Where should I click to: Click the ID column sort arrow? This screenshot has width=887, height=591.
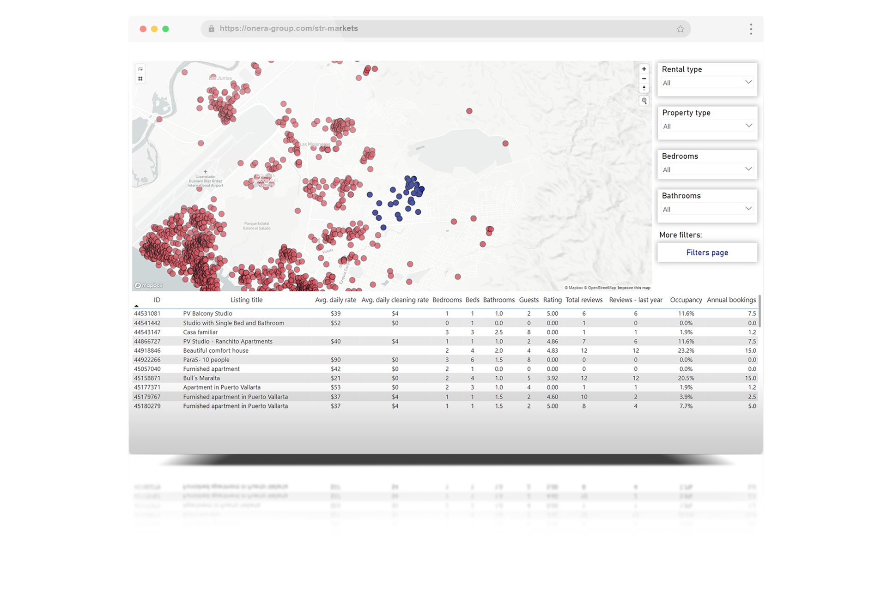[136, 306]
